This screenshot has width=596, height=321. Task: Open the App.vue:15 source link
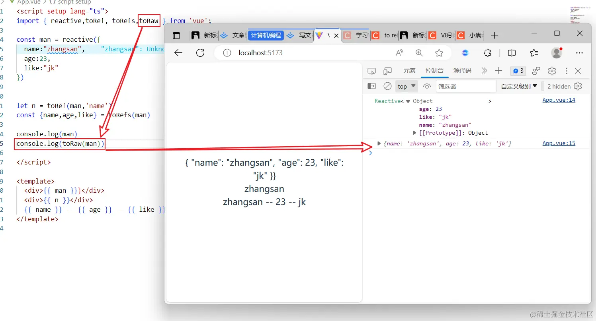(559, 143)
